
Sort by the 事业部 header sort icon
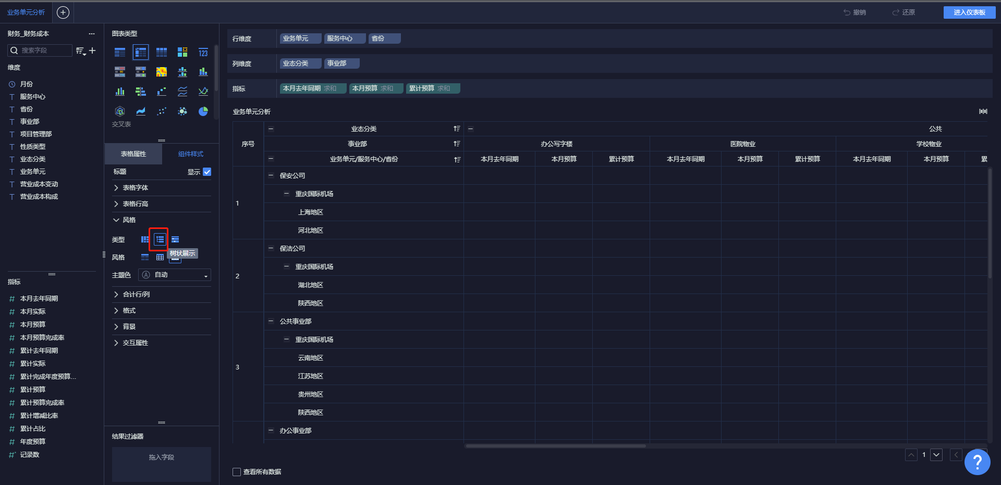[457, 144]
